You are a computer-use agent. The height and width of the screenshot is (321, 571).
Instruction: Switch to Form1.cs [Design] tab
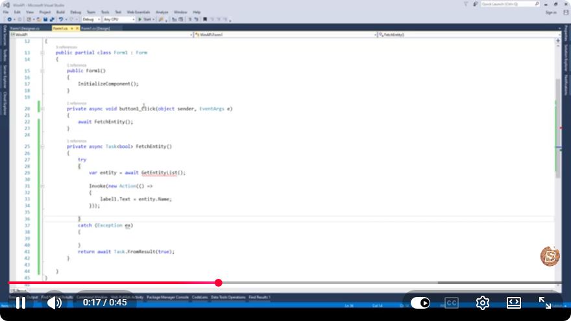(x=95, y=29)
